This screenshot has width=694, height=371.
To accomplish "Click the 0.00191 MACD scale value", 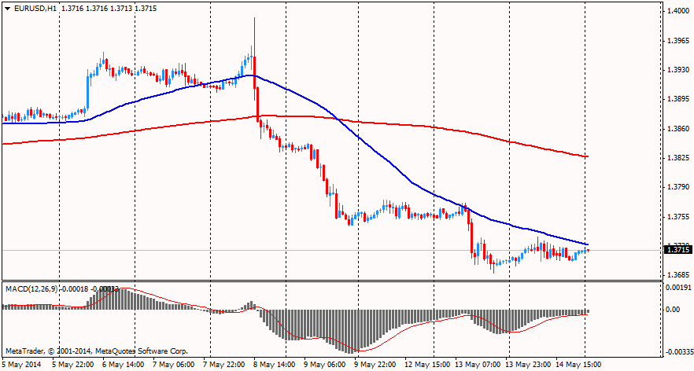I will [678, 288].
